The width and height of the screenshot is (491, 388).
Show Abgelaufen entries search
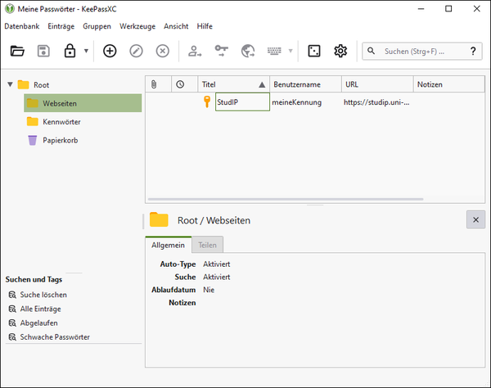click(x=33, y=323)
